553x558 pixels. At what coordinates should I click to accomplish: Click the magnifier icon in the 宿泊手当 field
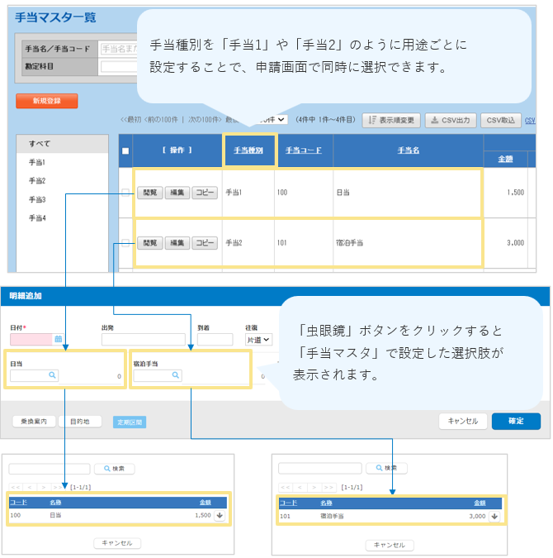point(175,374)
